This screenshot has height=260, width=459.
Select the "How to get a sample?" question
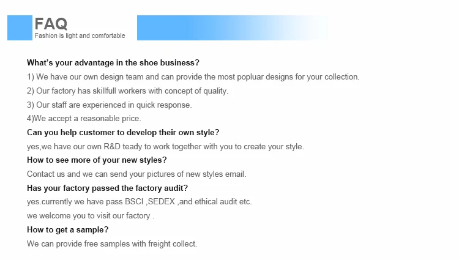click(x=67, y=230)
